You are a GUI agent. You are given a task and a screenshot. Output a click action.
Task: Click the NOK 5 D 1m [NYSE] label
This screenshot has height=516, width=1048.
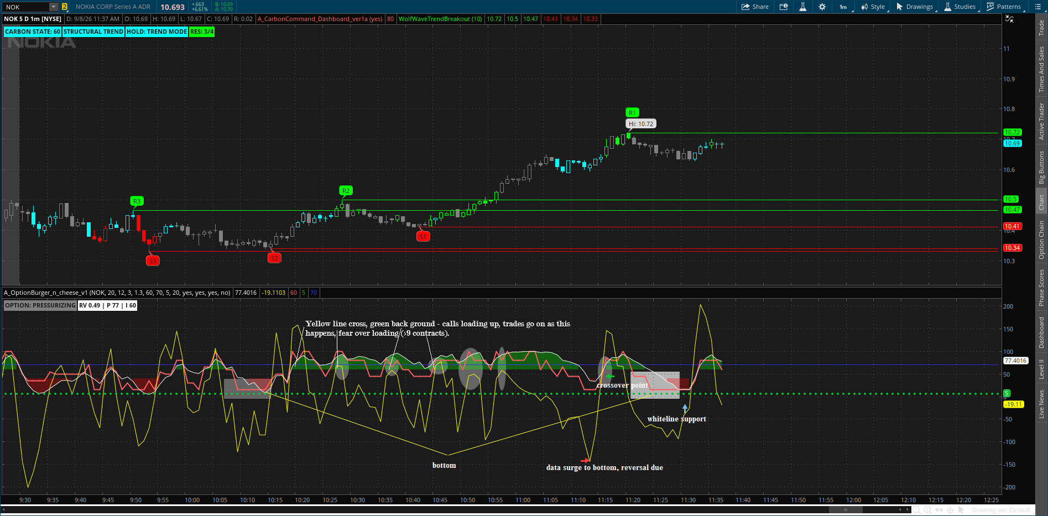33,19
